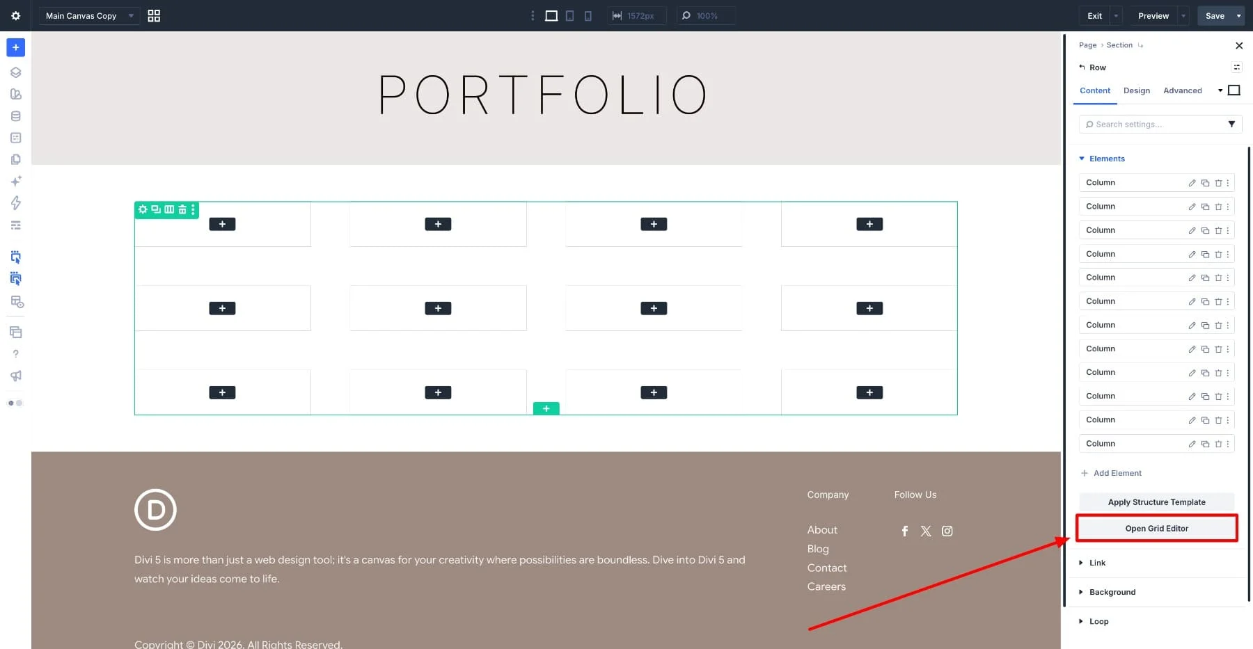Click the Instagram icon in footer
1253x649 pixels.
click(947, 531)
